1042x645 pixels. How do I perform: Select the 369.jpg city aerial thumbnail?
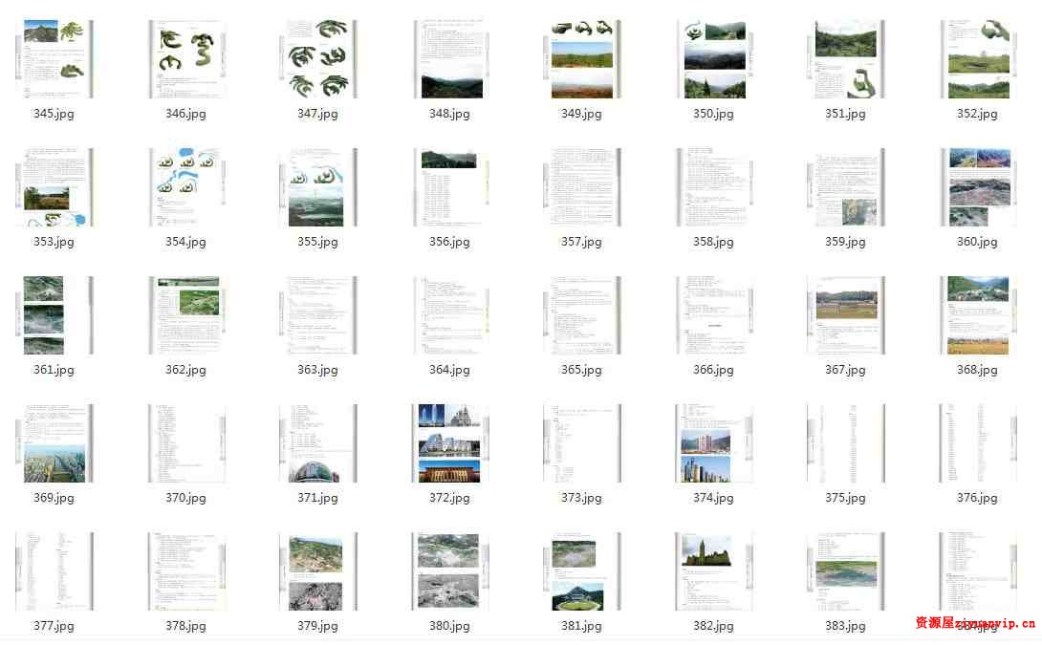(54, 443)
